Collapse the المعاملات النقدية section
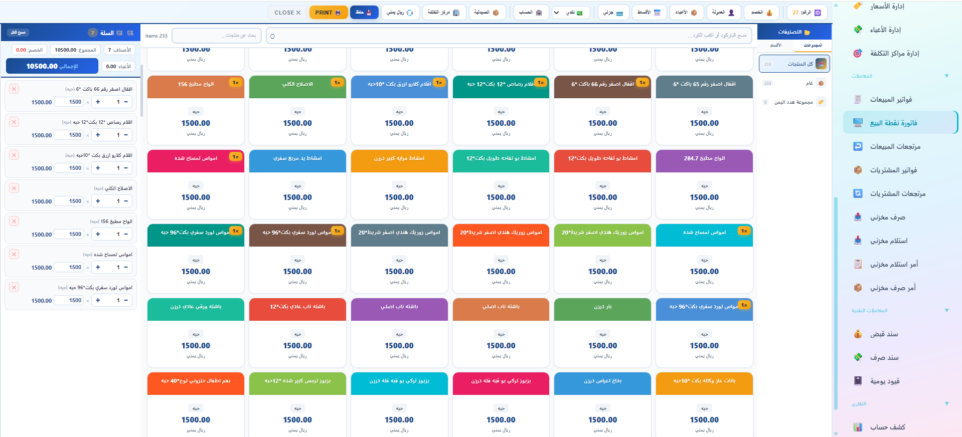Image resolution: width=962 pixels, height=437 pixels. coord(946,311)
